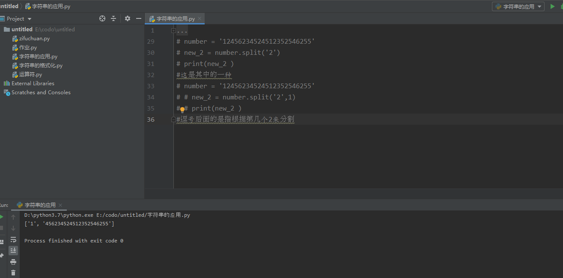Close the 字符串的应用.py editor tab

[x=200, y=19]
